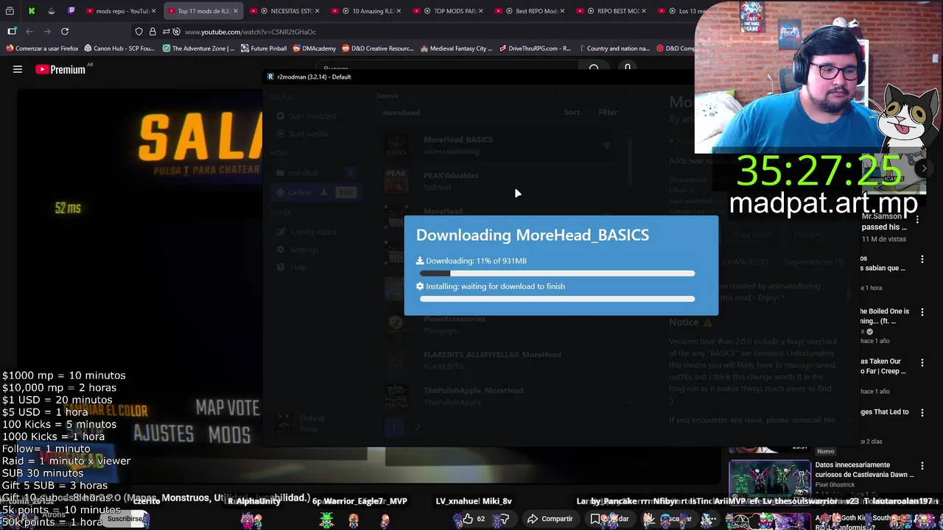Open 'Medieval Fantasy City' bookmark
This screenshot has width=943, height=530.
point(457,49)
